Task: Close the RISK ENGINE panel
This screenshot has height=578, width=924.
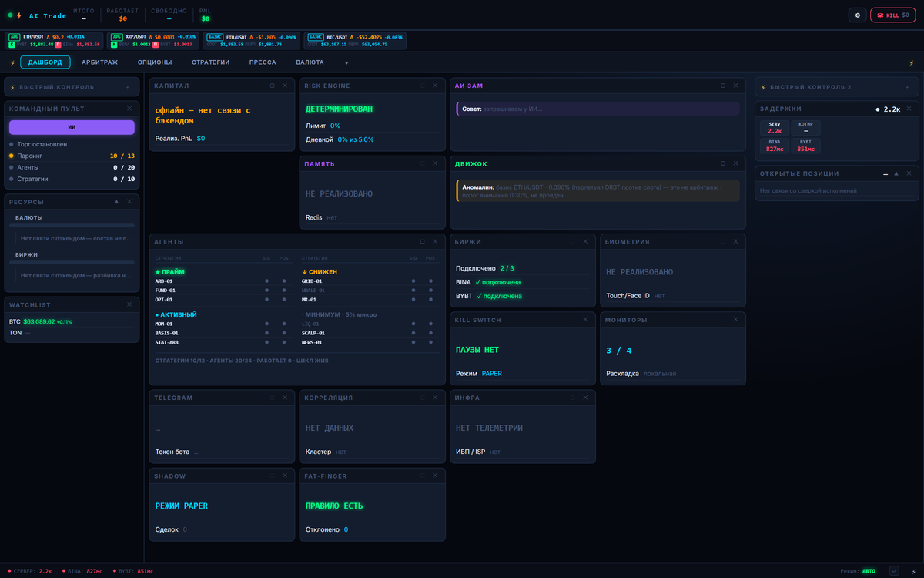Action: click(435, 86)
